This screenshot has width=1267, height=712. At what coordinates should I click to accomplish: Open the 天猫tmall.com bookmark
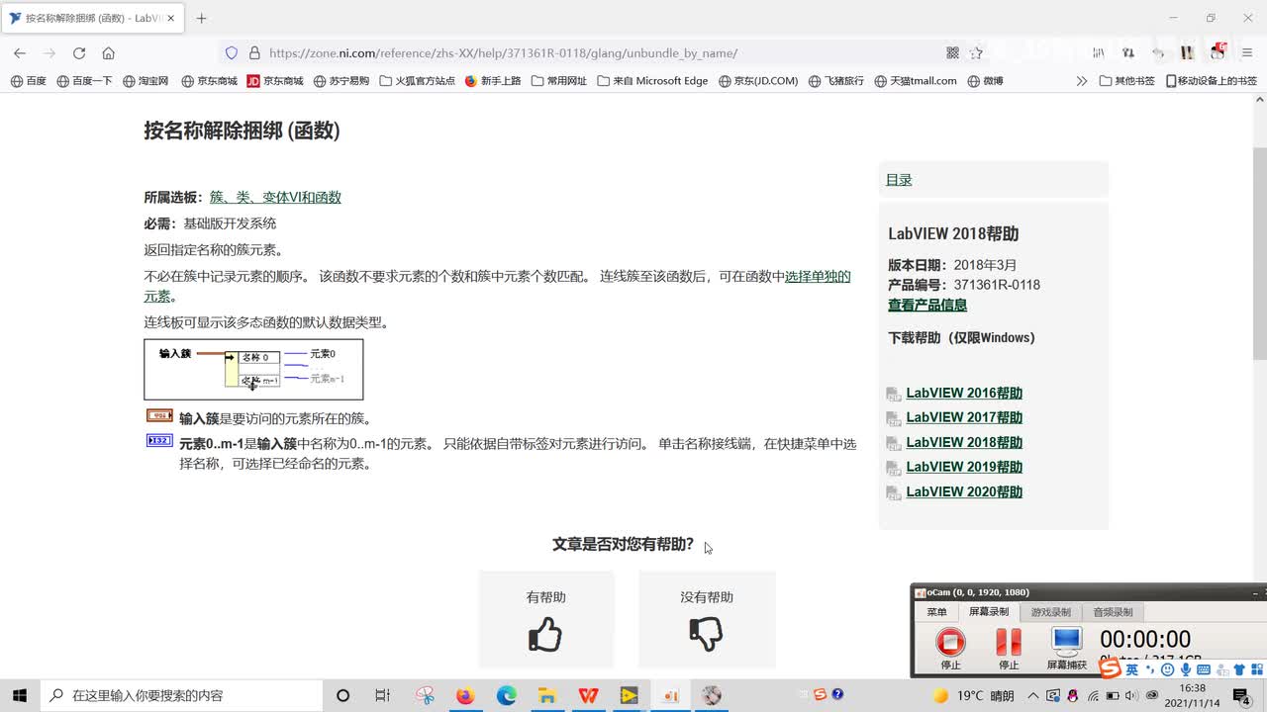point(916,81)
